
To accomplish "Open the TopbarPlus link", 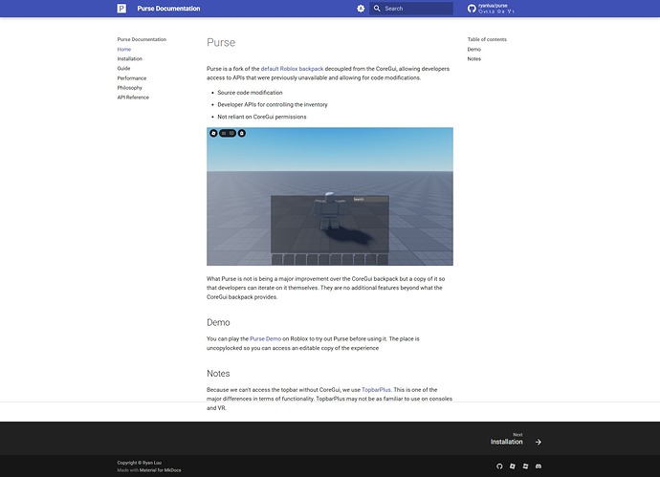I will tap(376, 389).
